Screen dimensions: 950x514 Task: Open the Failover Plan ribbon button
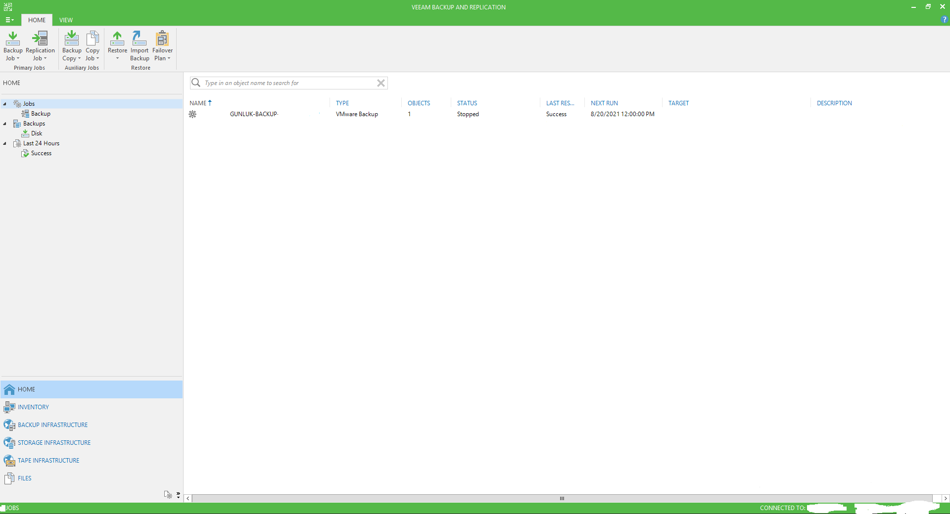[162, 45]
